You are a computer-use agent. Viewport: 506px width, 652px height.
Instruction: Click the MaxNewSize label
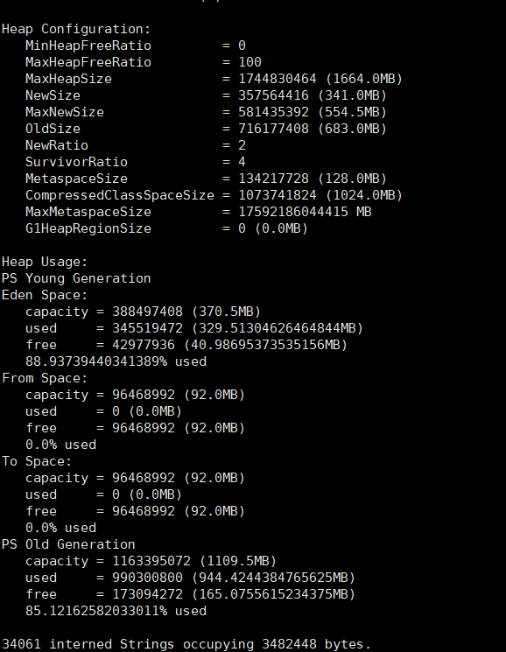(x=65, y=112)
